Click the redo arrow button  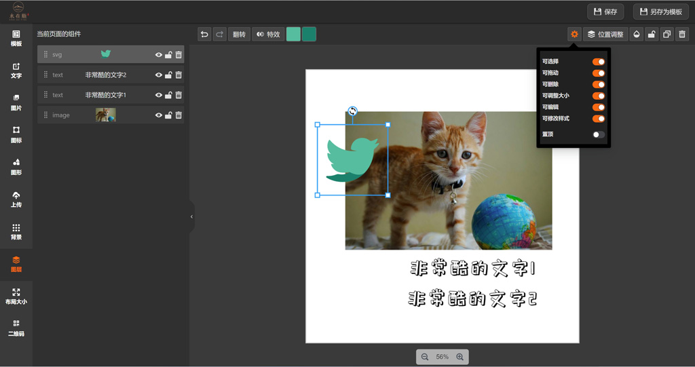point(219,34)
